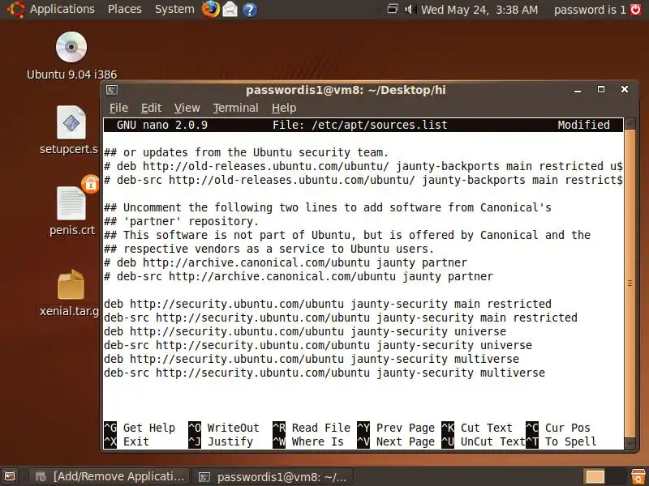This screenshot has width=649, height=486.
Task: Click the '^V Next Page' nano shortcut
Action: [396, 441]
